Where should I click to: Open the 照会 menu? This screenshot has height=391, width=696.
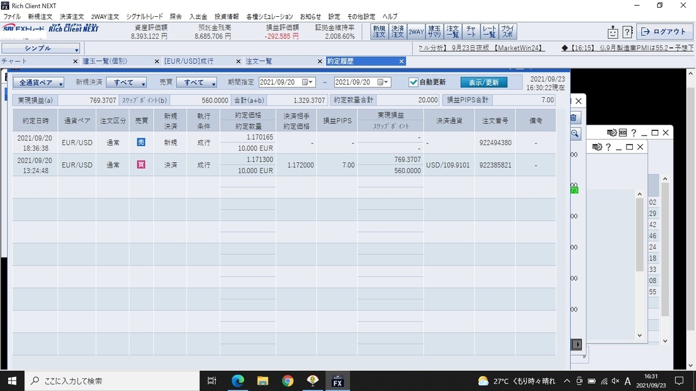(x=176, y=17)
